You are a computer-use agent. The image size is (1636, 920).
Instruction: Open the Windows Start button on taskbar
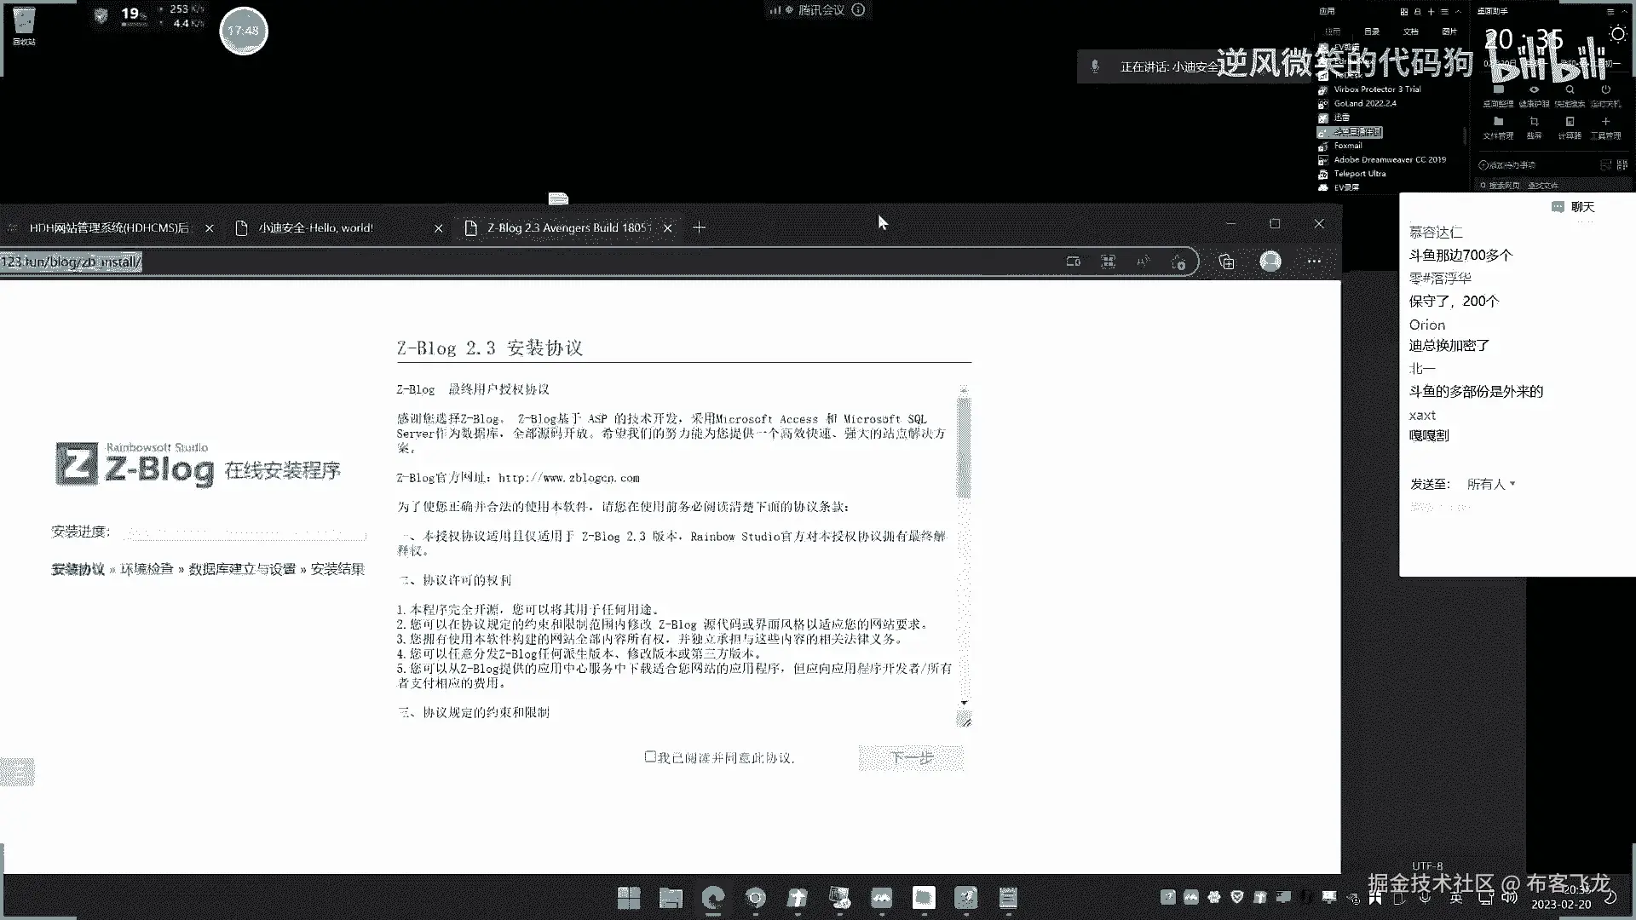coord(629,898)
